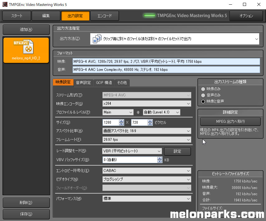
Task: Click the MPEG 出力へ移行 button
Action: point(230,122)
